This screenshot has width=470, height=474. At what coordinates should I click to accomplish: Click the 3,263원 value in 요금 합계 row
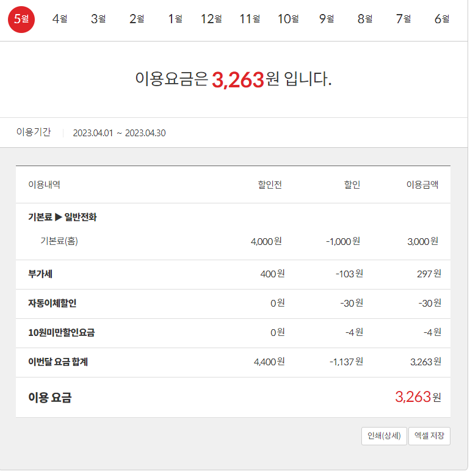426,362
